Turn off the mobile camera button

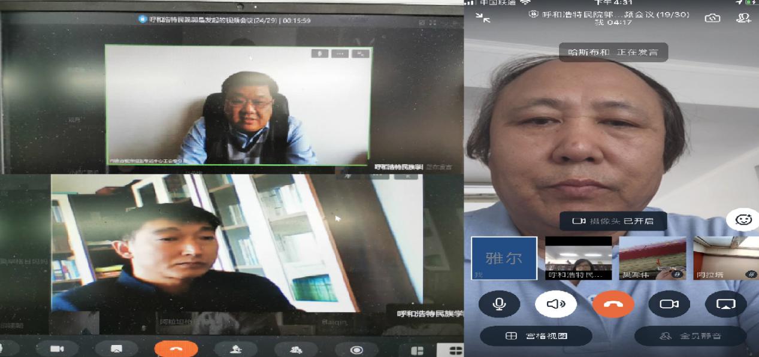(x=669, y=304)
